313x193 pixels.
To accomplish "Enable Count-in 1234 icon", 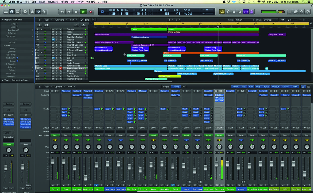I will pyautogui.click(x=246, y=12).
